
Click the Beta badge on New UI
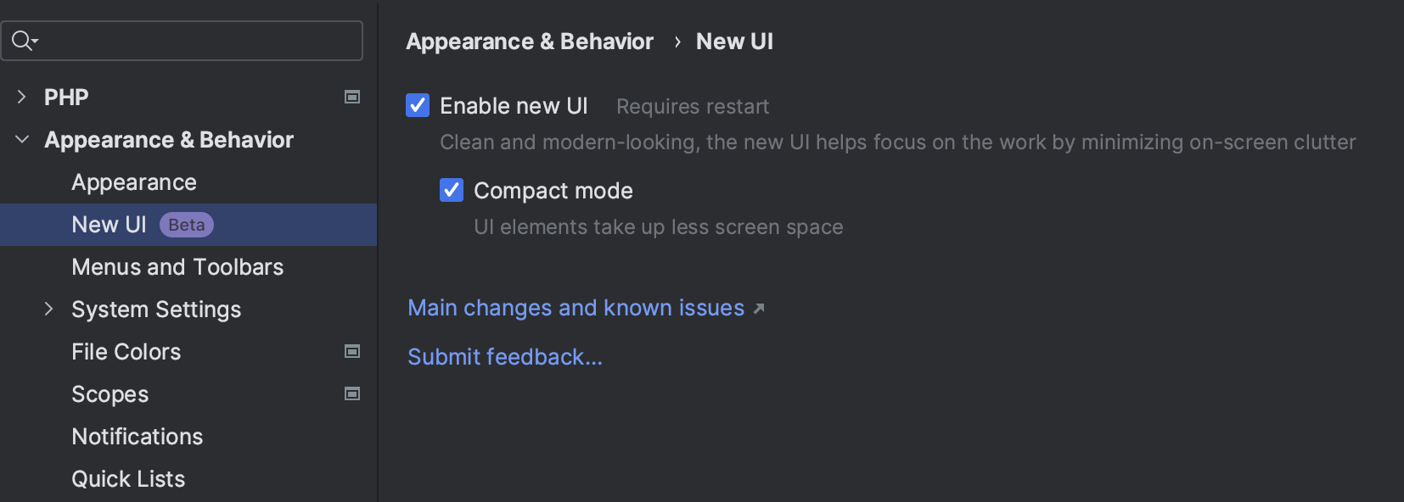[187, 225]
